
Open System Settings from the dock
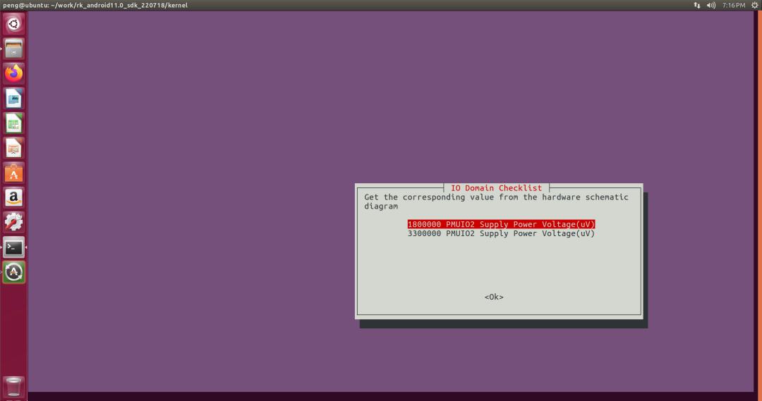point(14,222)
